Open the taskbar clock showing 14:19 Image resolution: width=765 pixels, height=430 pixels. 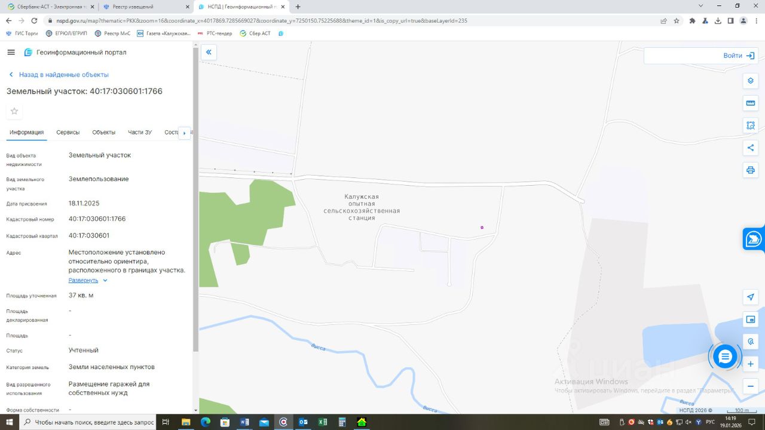[730, 422]
